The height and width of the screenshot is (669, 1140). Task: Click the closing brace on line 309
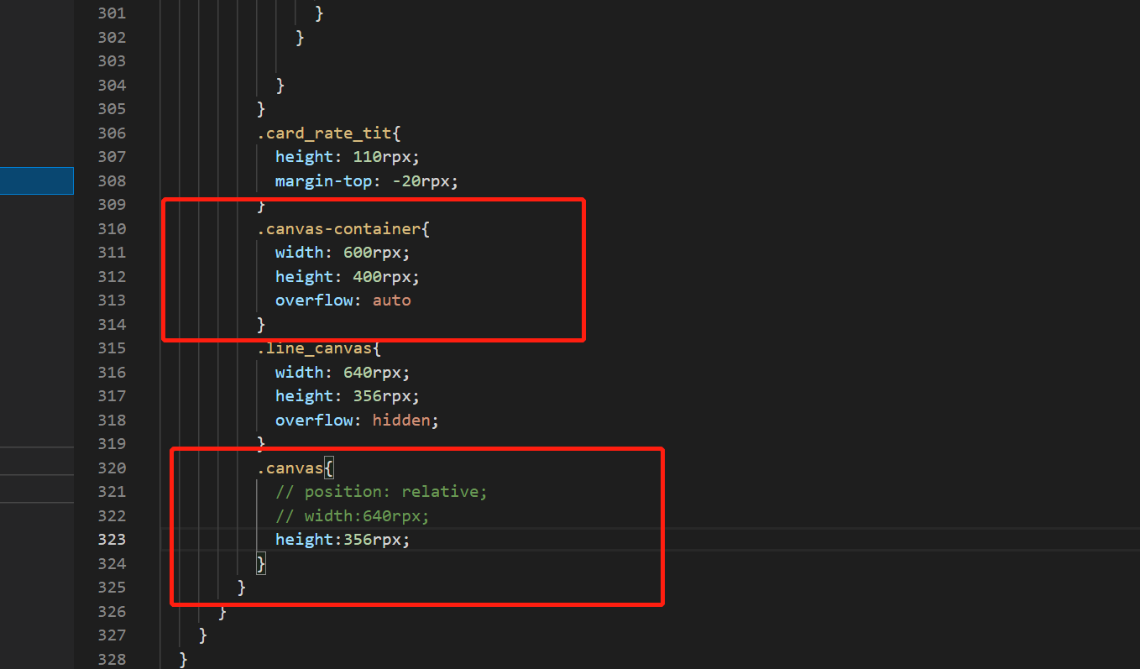click(x=261, y=204)
